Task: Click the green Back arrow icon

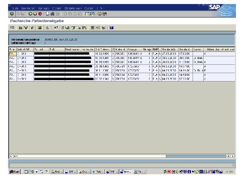Action: [x=30, y=14]
